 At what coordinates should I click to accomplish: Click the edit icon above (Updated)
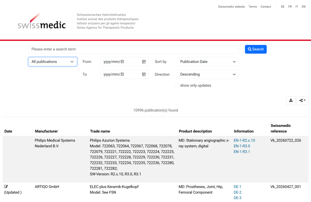(x=6, y=186)
